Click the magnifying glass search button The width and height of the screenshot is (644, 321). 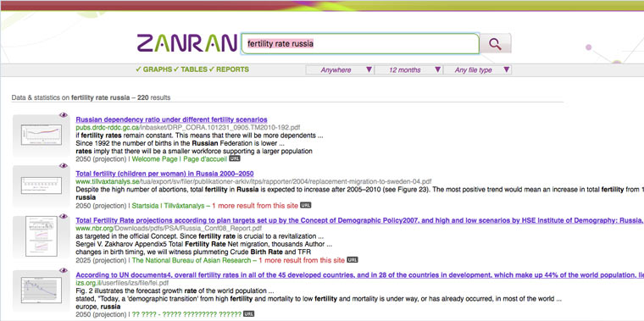click(x=496, y=43)
